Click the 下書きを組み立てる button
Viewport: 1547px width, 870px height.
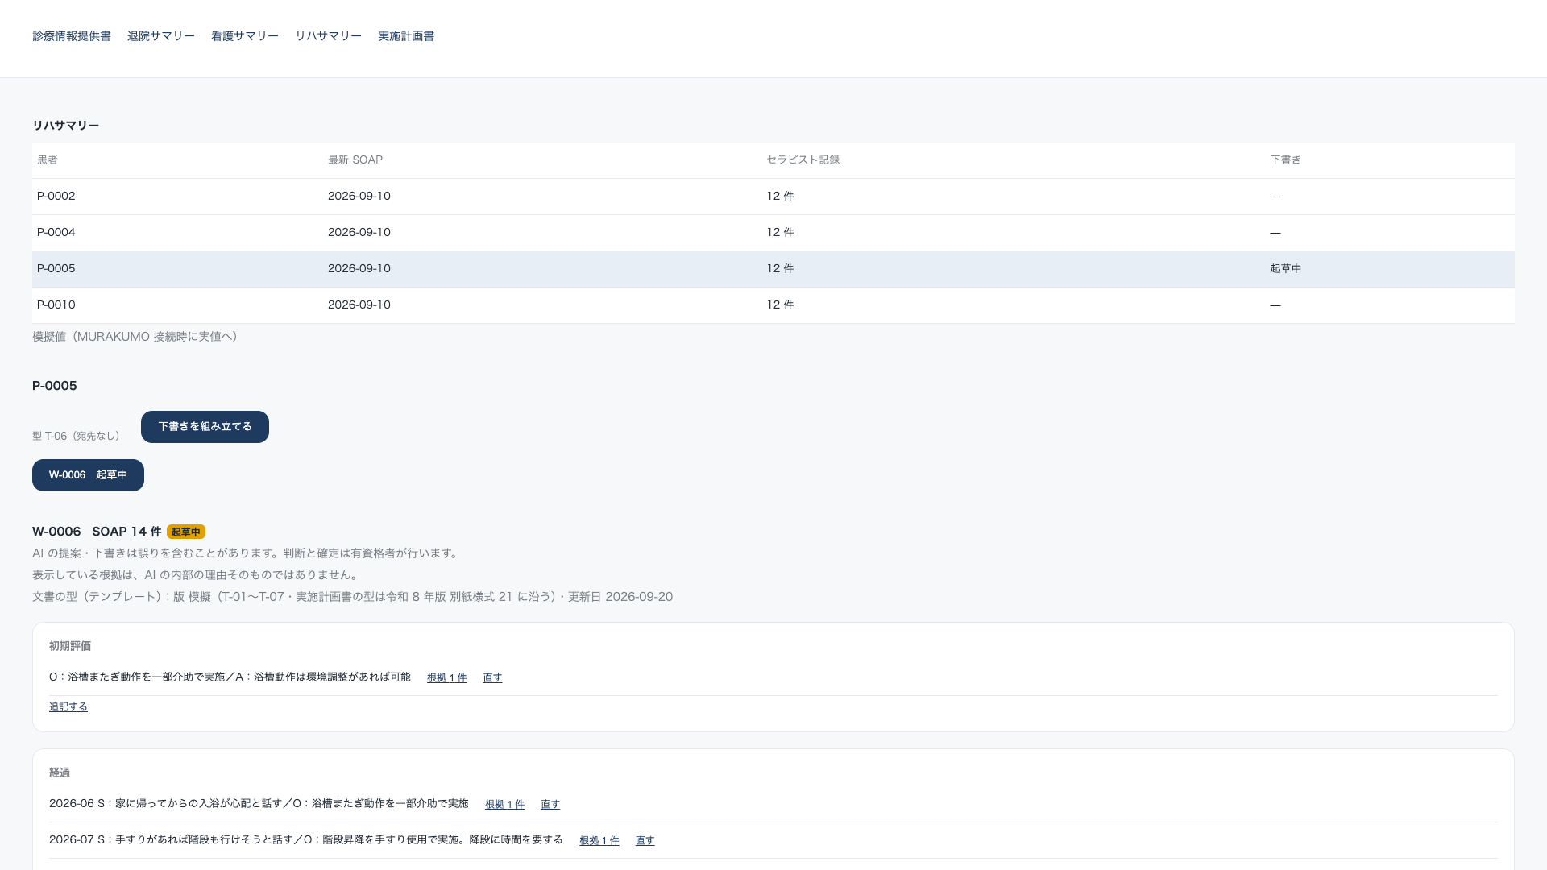205,427
